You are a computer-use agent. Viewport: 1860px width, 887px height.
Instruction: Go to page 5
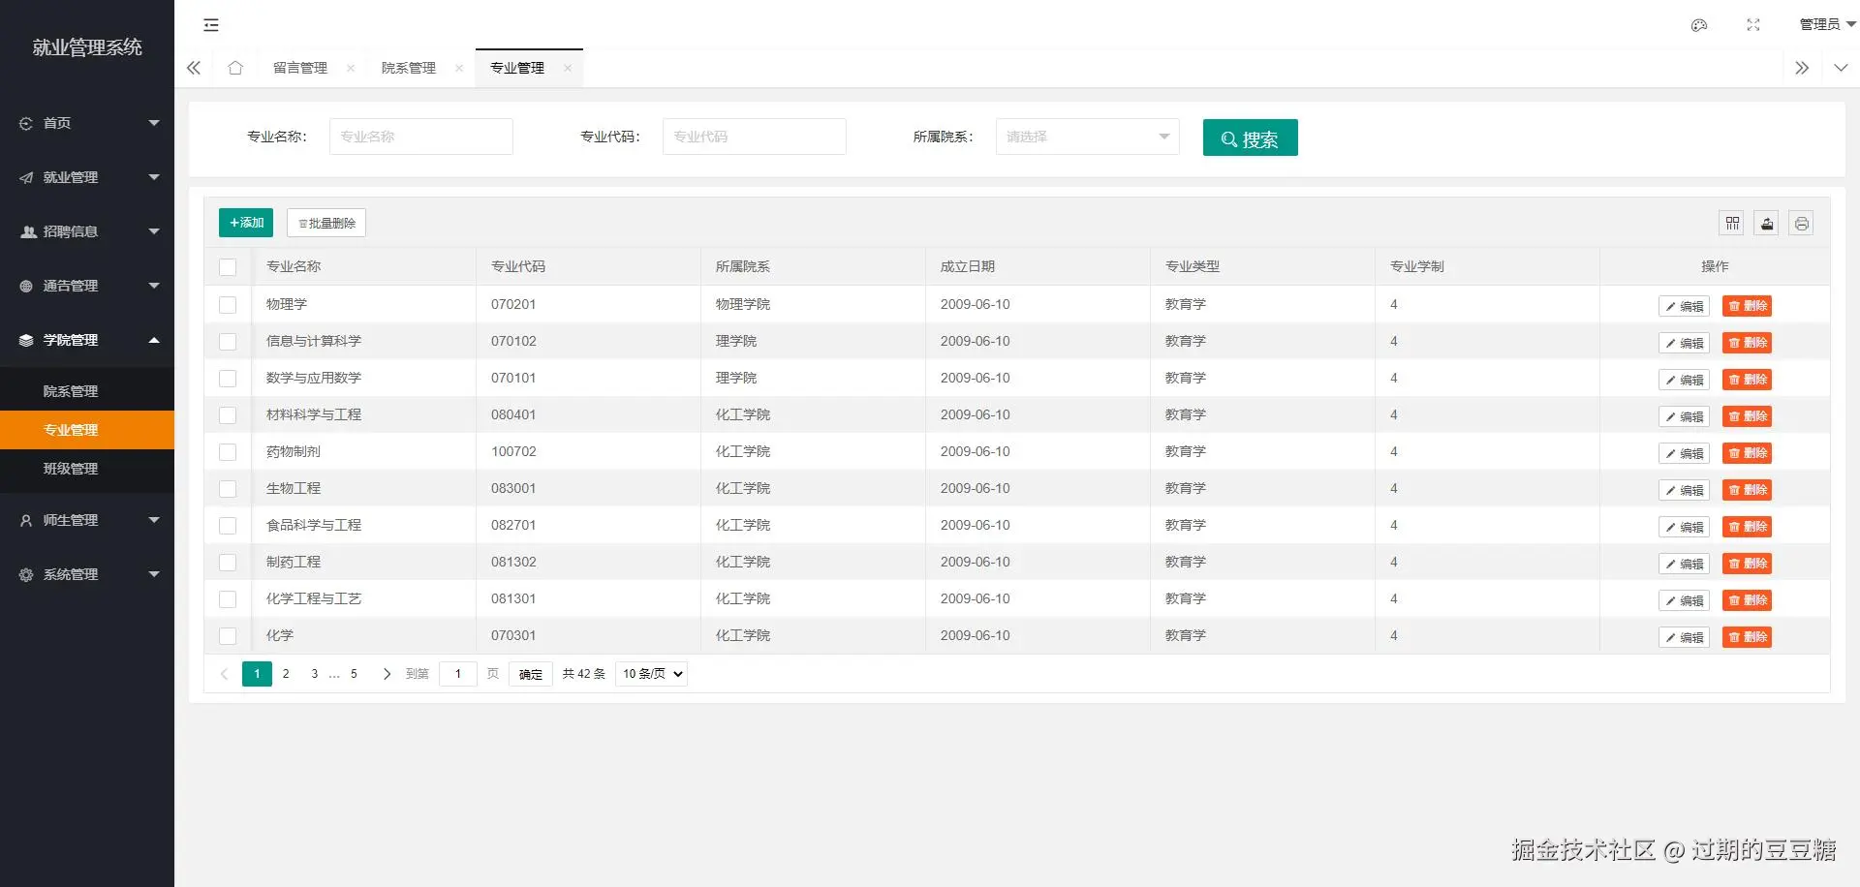coord(354,674)
